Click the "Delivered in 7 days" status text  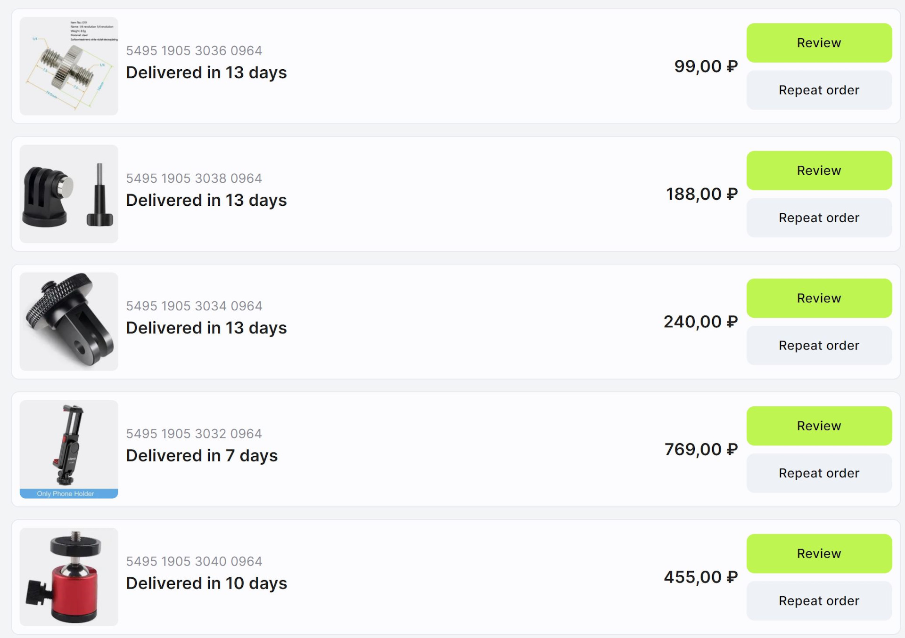202,455
